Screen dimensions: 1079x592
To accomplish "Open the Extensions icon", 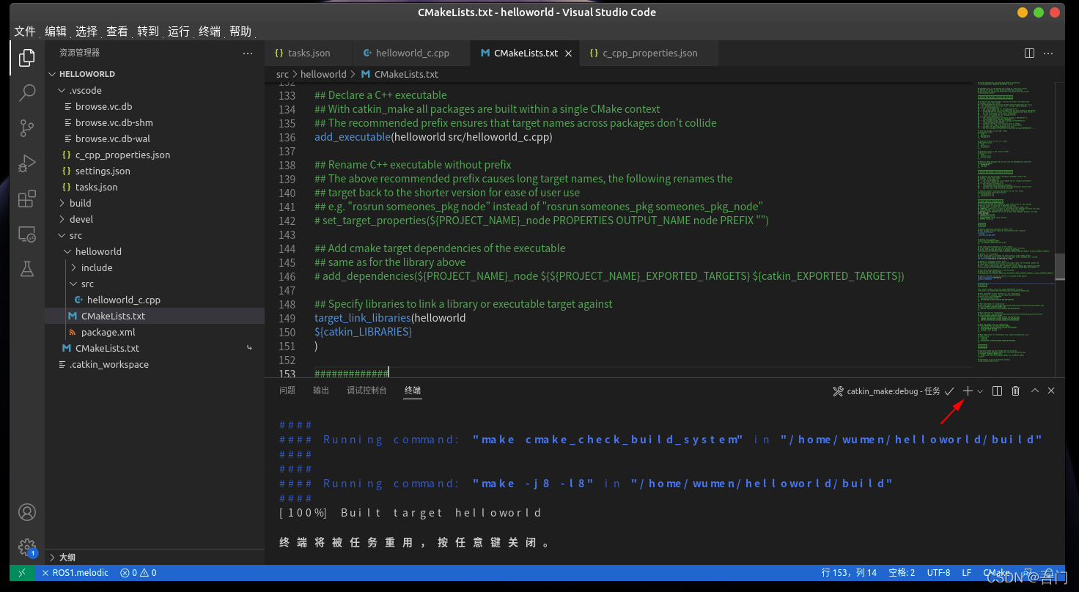I will click(x=26, y=199).
